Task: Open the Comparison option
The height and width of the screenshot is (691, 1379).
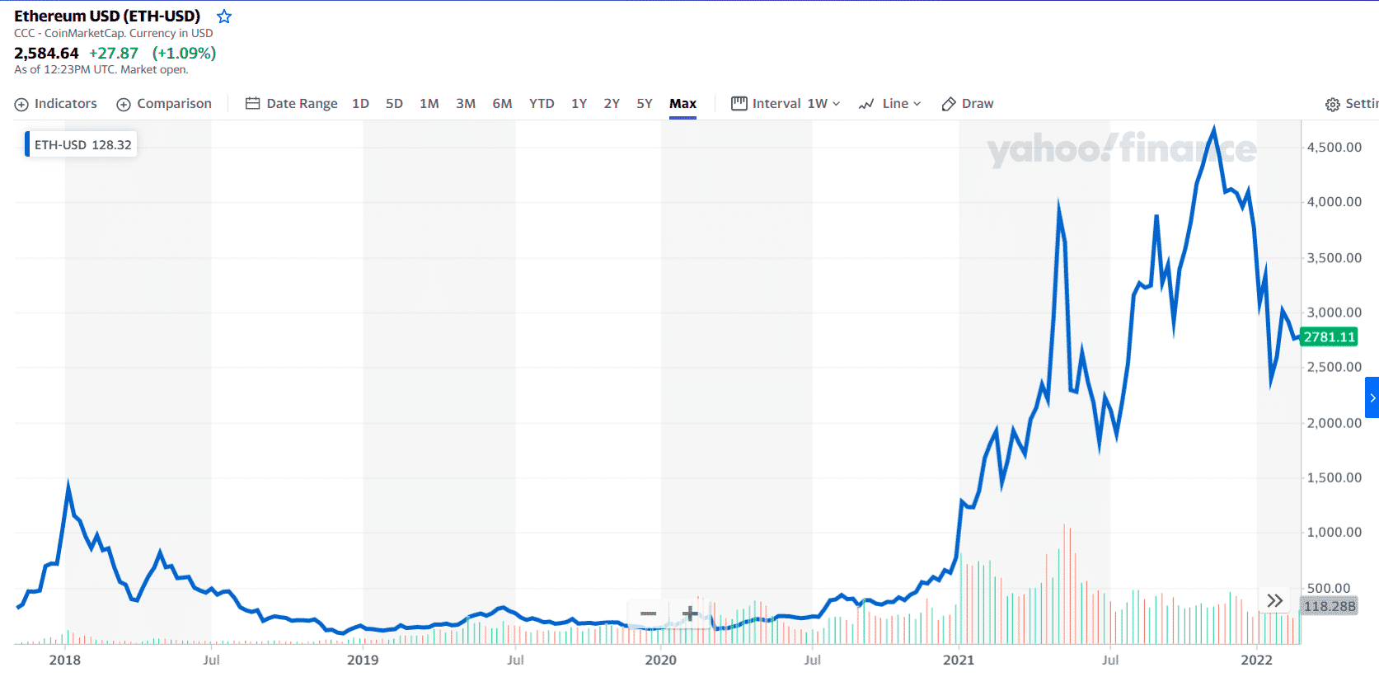Action: pyautogui.click(x=164, y=104)
